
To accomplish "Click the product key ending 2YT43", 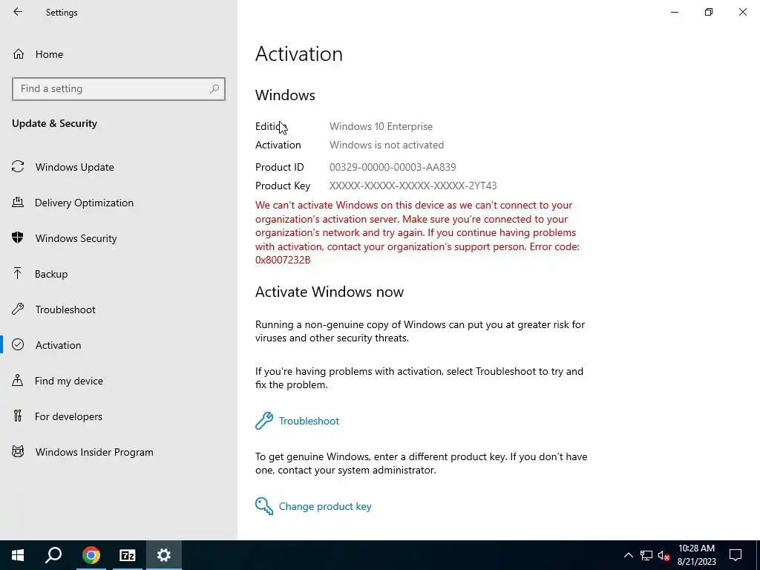I will 413,186.
